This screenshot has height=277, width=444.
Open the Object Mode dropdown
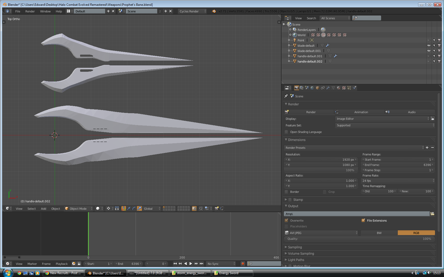(78, 208)
